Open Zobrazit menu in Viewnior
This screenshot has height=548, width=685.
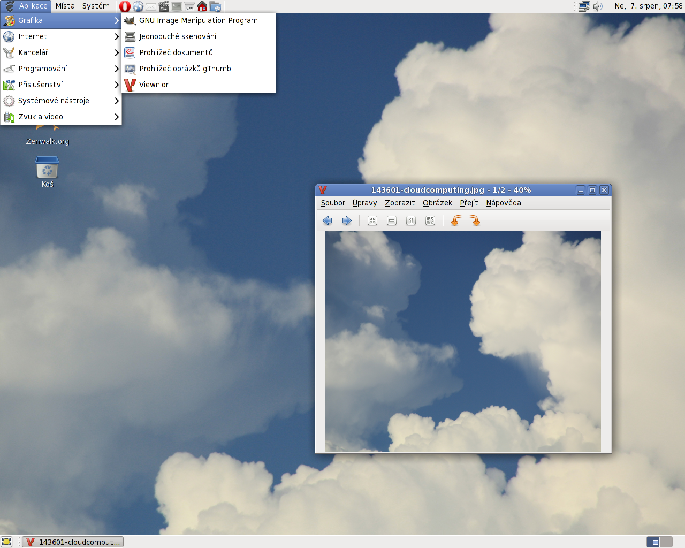pos(400,203)
